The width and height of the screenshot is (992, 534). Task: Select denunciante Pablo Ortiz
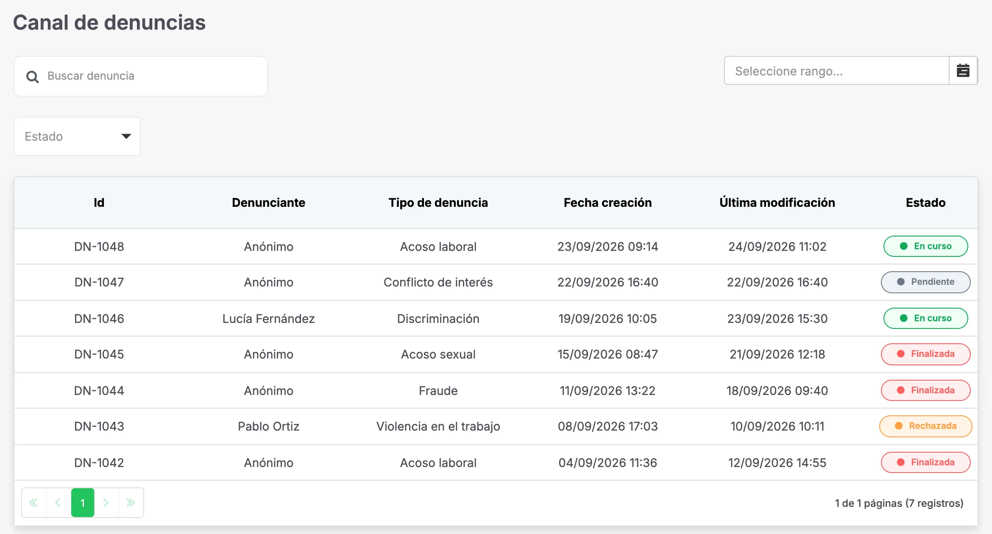(269, 426)
